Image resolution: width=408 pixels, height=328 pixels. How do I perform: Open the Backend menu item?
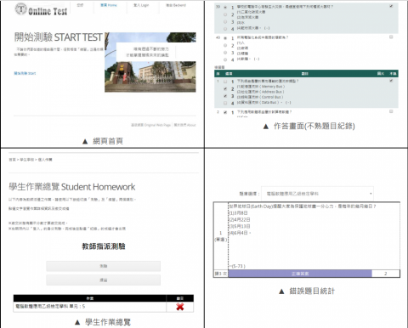(x=176, y=5)
